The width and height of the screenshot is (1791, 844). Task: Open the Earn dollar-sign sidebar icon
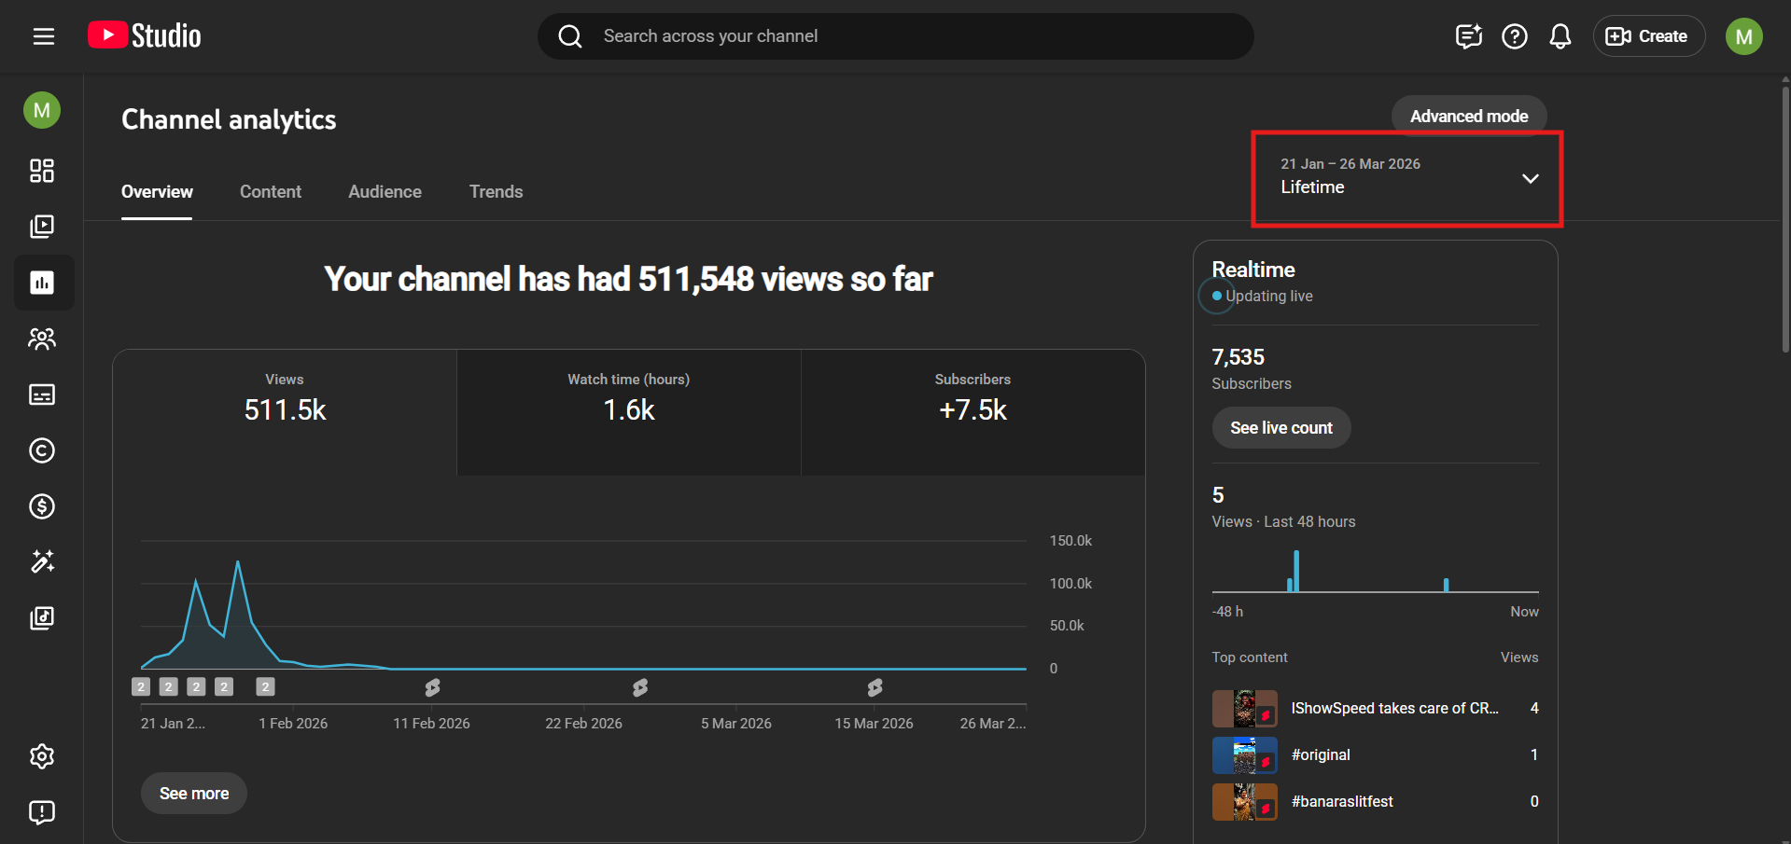[42, 506]
